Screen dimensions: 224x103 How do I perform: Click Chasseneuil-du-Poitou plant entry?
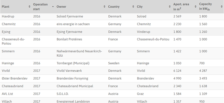pos(13,41)
